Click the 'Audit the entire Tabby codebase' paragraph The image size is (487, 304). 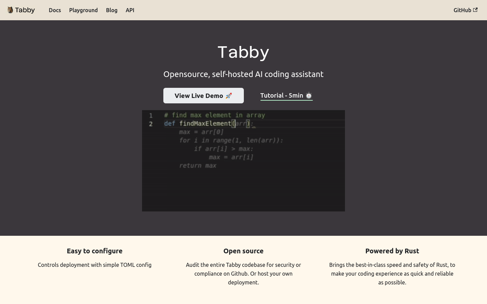point(243,274)
